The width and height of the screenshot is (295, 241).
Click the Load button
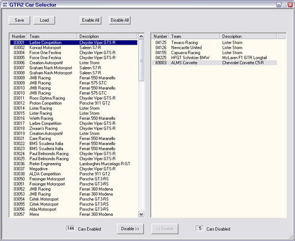click(44, 20)
